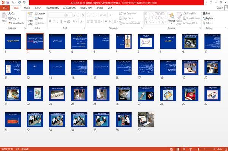Image resolution: width=228 pixels, height=151 pixels.
Task: Switch to Reading View in the status bar
Action: 184,149
